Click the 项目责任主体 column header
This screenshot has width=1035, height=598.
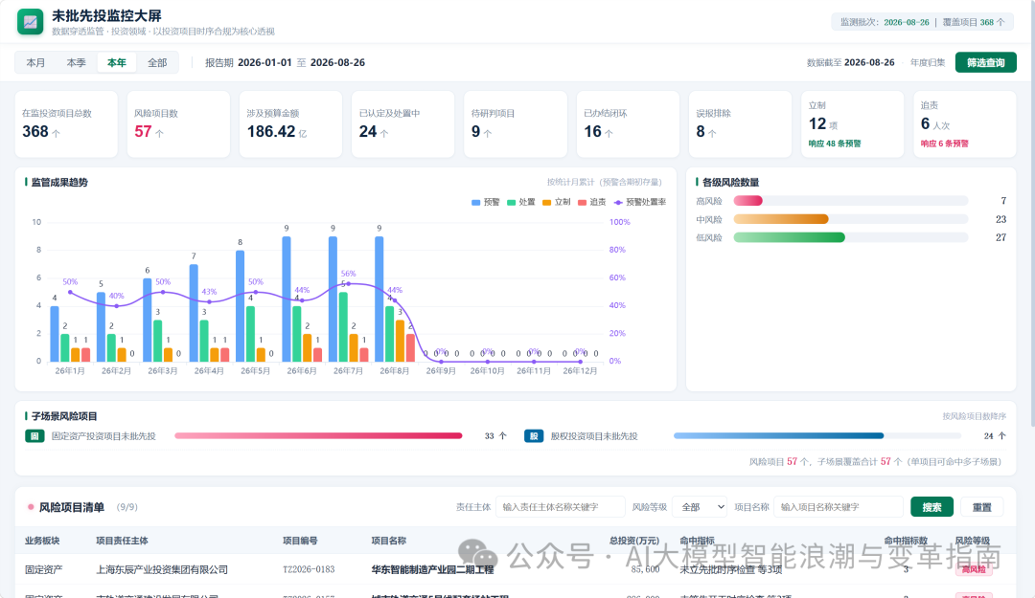[122, 541]
